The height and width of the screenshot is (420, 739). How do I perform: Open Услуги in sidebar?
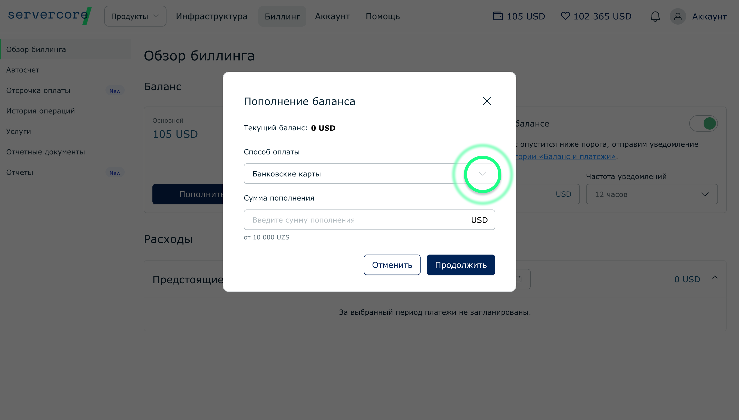click(66, 131)
